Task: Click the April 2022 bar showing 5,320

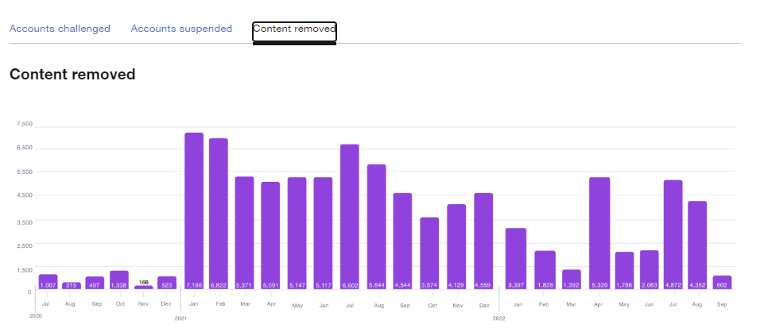Action: click(x=599, y=233)
